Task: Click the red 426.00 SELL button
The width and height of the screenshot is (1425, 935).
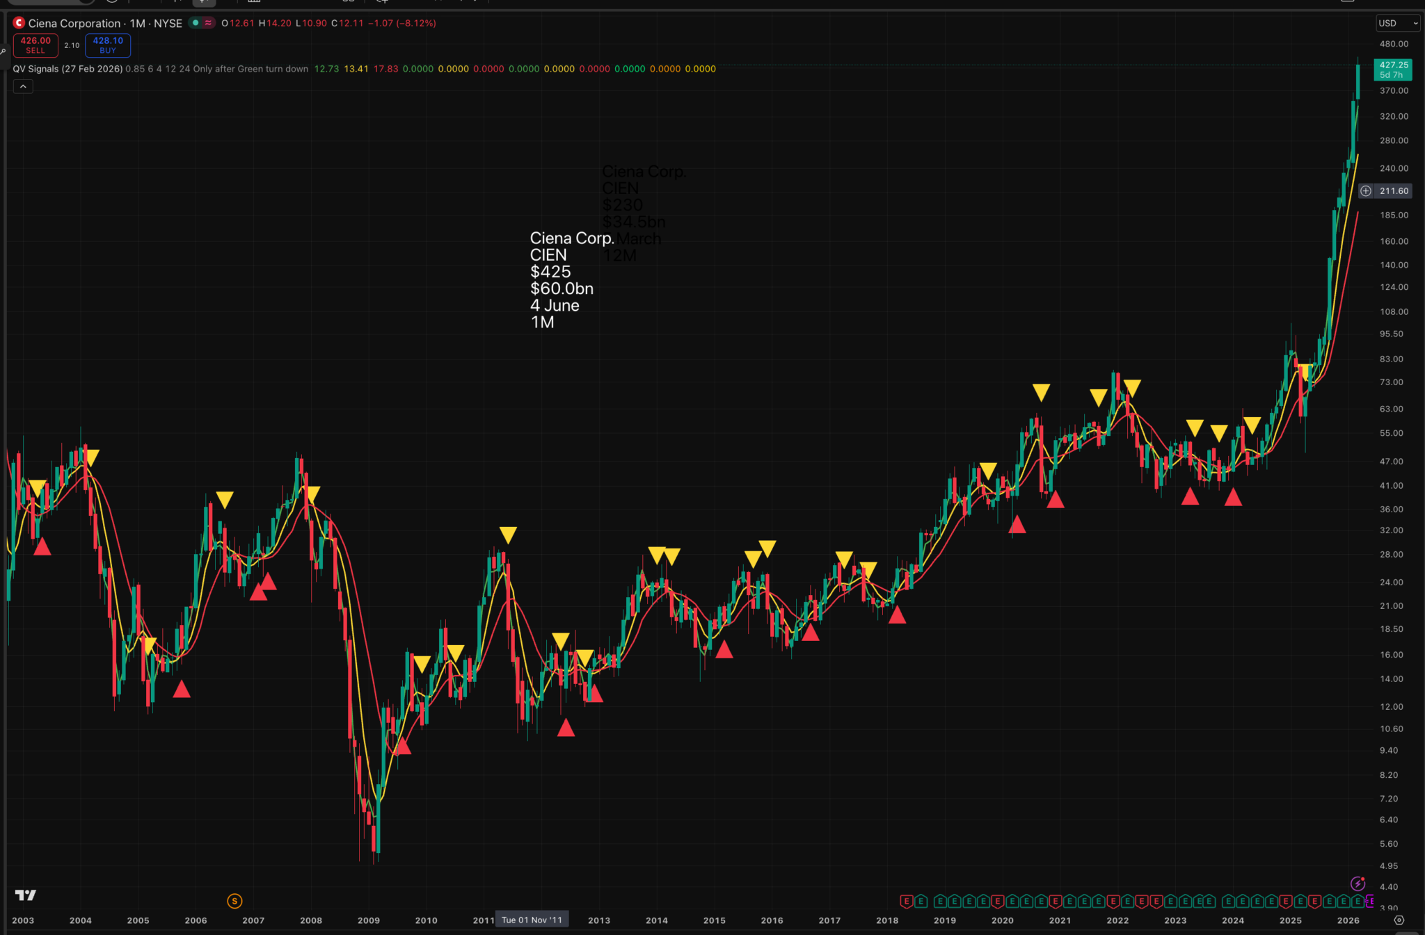Action: click(35, 45)
